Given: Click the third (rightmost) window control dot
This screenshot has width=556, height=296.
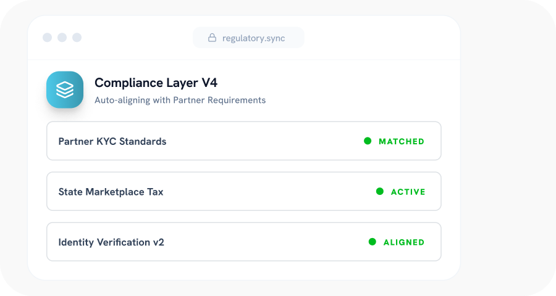Looking at the screenshot, I should 77,38.
